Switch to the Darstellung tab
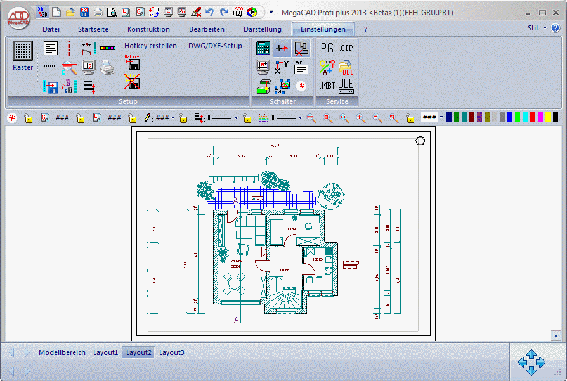The width and height of the screenshot is (567, 381). point(263,29)
